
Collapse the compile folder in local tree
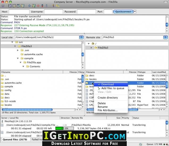coord(18,58)
